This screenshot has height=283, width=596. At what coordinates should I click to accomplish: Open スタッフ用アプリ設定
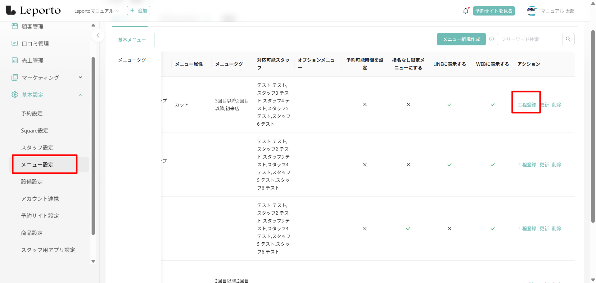48,250
